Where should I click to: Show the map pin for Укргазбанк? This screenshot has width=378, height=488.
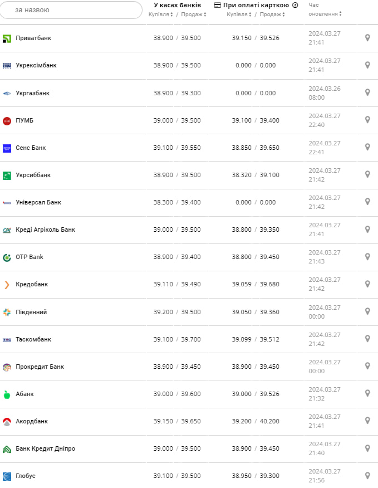(x=367, y=92)
